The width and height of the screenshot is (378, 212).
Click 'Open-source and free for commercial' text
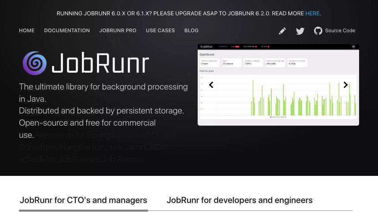pyautogui.click(x=87, y=123)
